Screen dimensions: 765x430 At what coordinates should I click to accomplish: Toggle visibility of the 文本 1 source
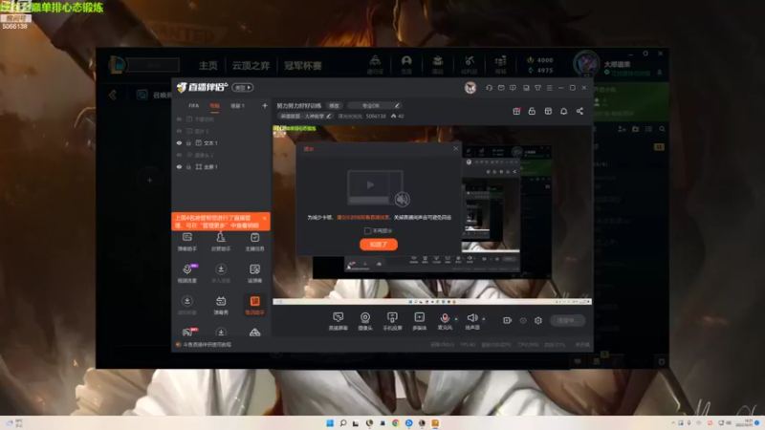(x=179, y=142)
